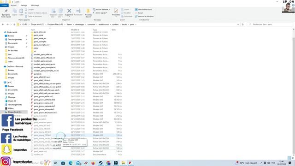Create folder with Nouveau dossier

pos(88,13)
